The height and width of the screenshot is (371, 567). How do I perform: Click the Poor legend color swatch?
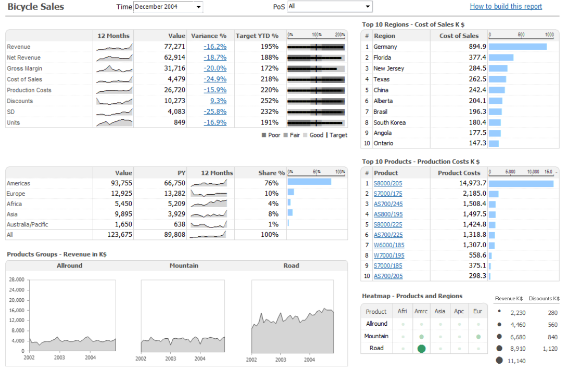[264, 135]
